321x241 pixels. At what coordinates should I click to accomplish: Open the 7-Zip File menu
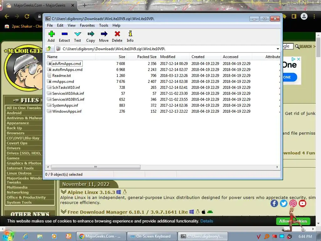click(x=50, y=25)
